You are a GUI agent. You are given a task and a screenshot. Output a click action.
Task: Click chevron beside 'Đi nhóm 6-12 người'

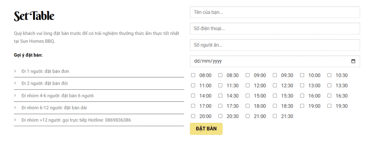point(15,107)
